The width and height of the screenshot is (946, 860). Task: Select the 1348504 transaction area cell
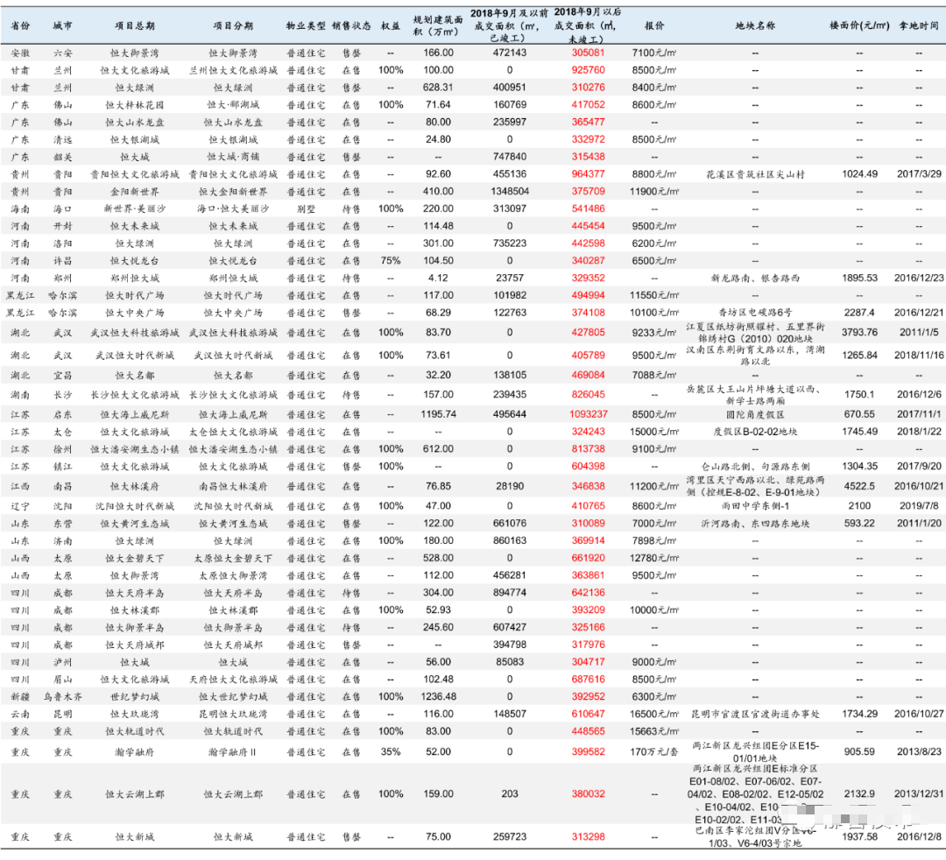pyautogui.click(x=510, y=192)
